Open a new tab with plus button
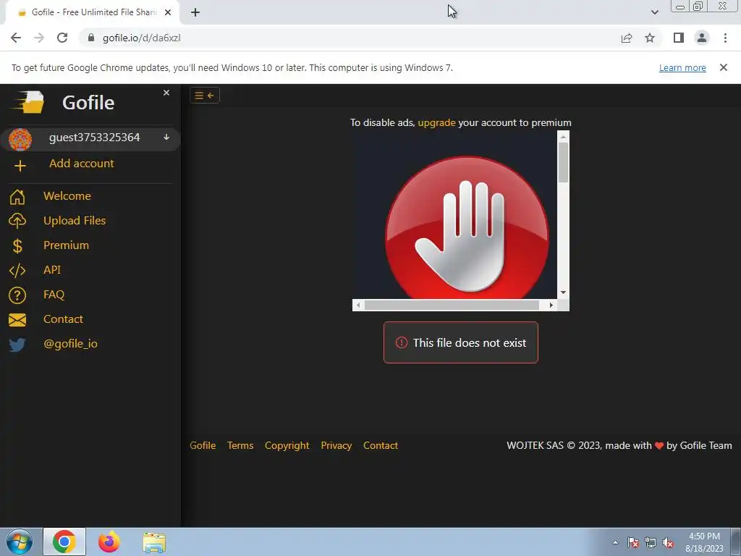This screenshot has height=556, width=741. tap(195, 12)
